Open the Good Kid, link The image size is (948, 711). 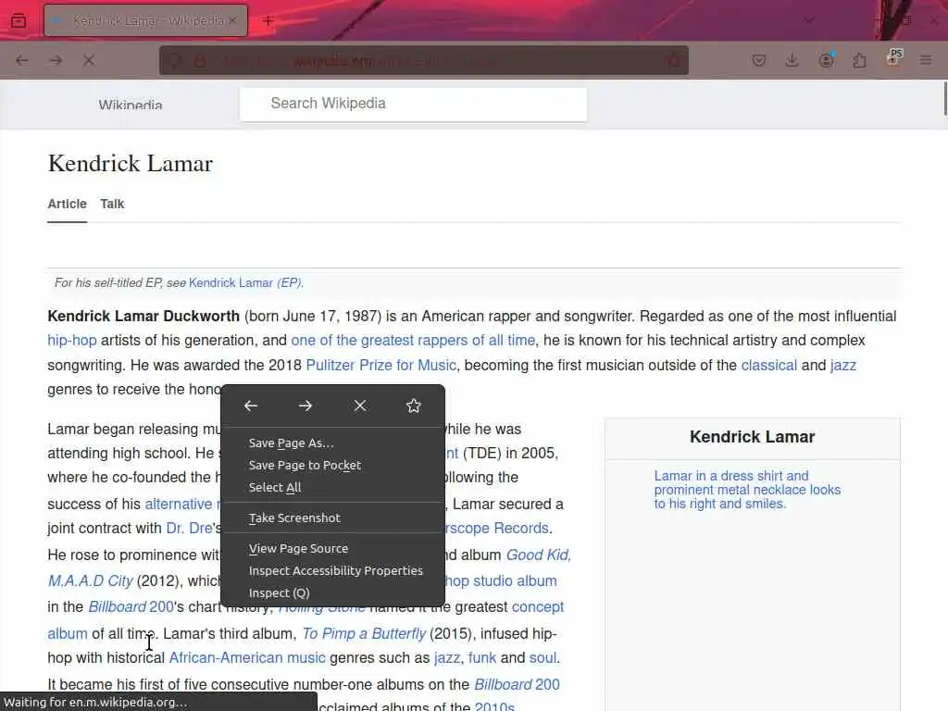(538, 555)
